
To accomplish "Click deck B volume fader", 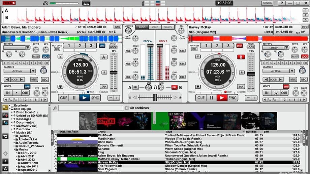I will [160, 46].
